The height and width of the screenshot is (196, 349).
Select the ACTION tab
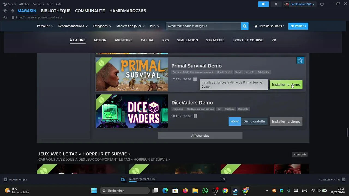pyautogui.click(x=100, y=40)
